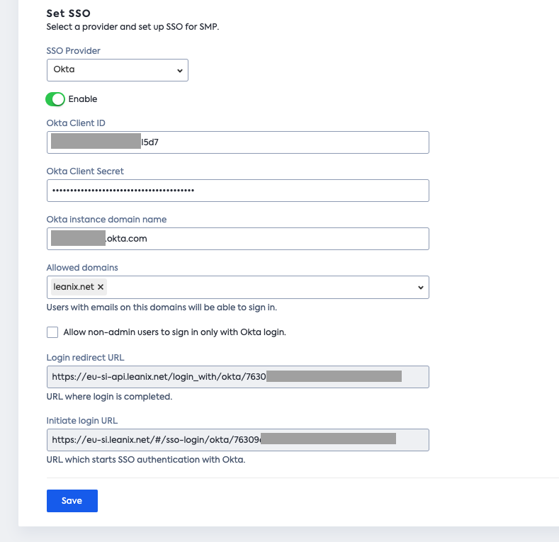Focus the Okta Client Secret field
Image resolution: width=559 pixels, height=542 pixels.
point(238,191)
